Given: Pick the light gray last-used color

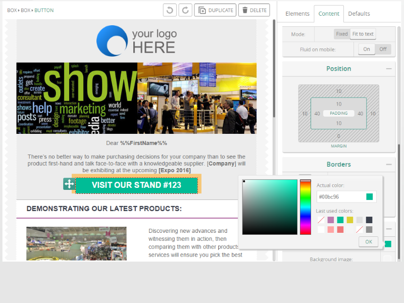Looking at the screenshot, I should (360, 220).
